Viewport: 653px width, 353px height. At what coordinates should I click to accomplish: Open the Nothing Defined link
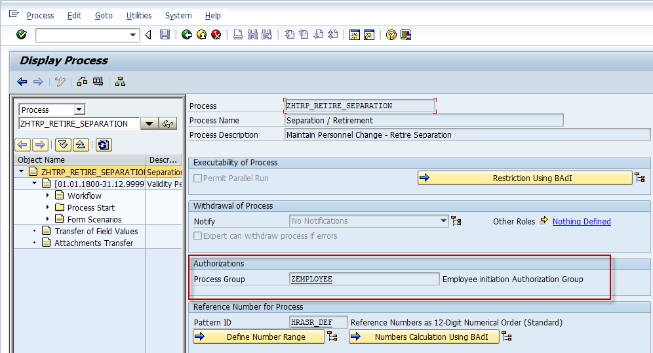pyautogui.click(x=582, y=221)
